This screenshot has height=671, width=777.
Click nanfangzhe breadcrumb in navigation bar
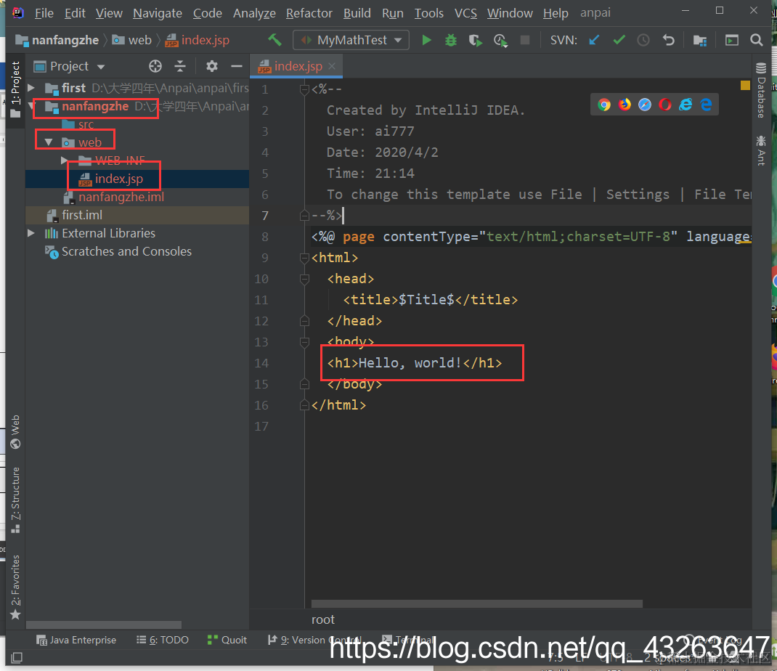coord(57,40)
